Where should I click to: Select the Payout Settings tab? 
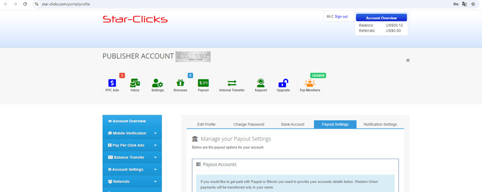tap(335, 124)
